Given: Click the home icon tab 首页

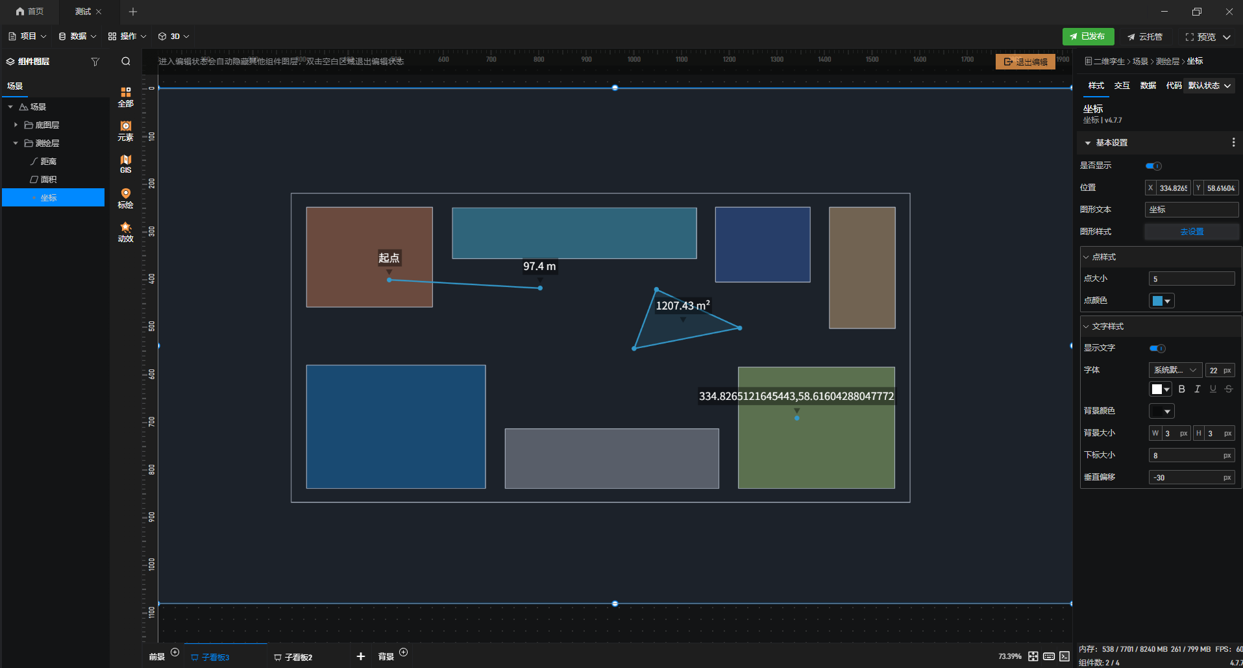Looking at the screenshot, I should click(30, 12).
